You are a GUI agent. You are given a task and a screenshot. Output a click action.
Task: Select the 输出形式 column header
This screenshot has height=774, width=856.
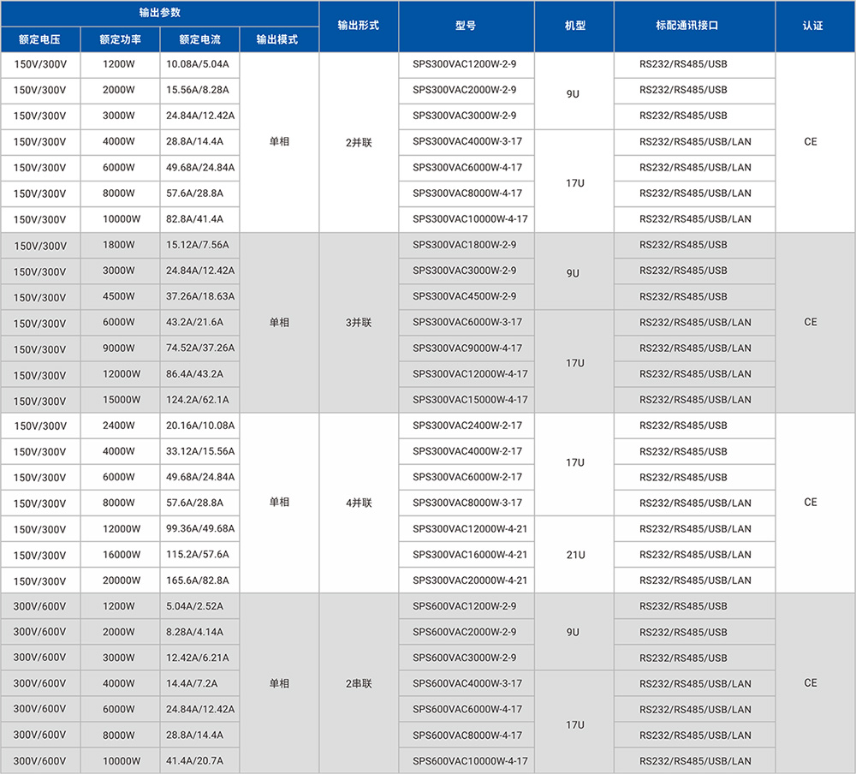point(359,26)
